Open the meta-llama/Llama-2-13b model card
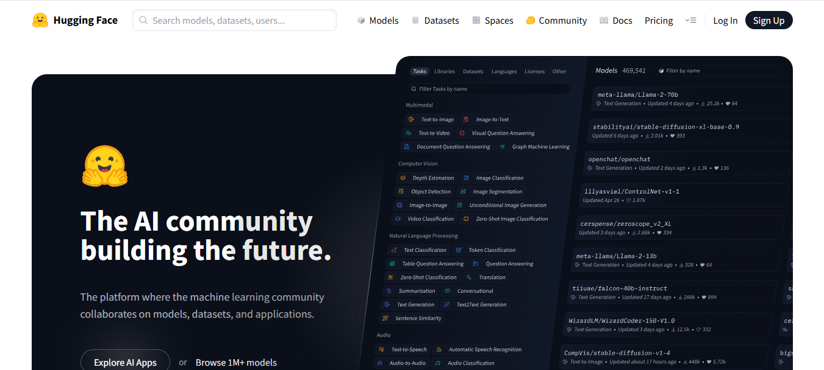 tap(676, 260)
